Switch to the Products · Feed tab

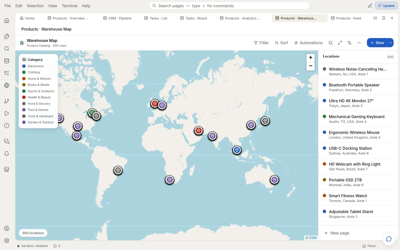[346, 18]
